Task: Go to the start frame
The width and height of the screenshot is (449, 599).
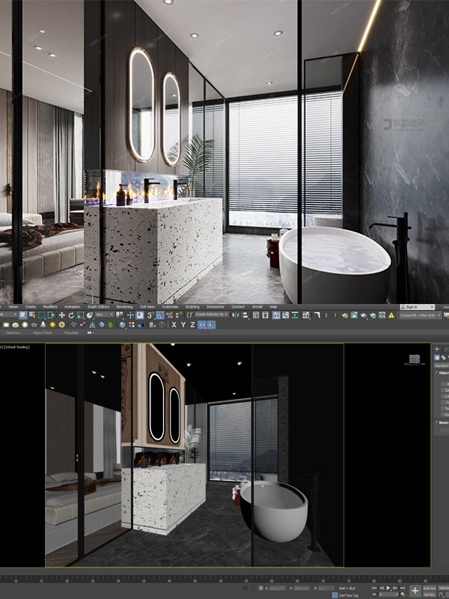Action: [374, 588]
